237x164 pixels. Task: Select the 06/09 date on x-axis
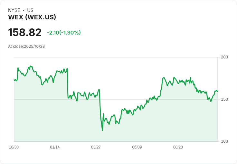click(x=137, y=147)
